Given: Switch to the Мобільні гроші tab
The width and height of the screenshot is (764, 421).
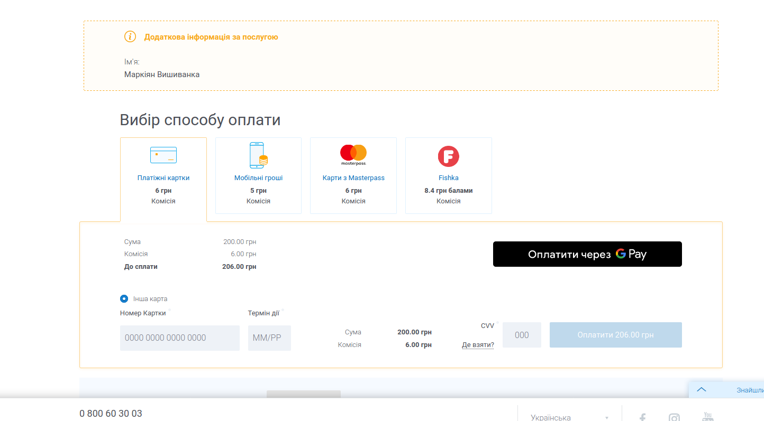Looking at the screenshot, I should 258,178.
